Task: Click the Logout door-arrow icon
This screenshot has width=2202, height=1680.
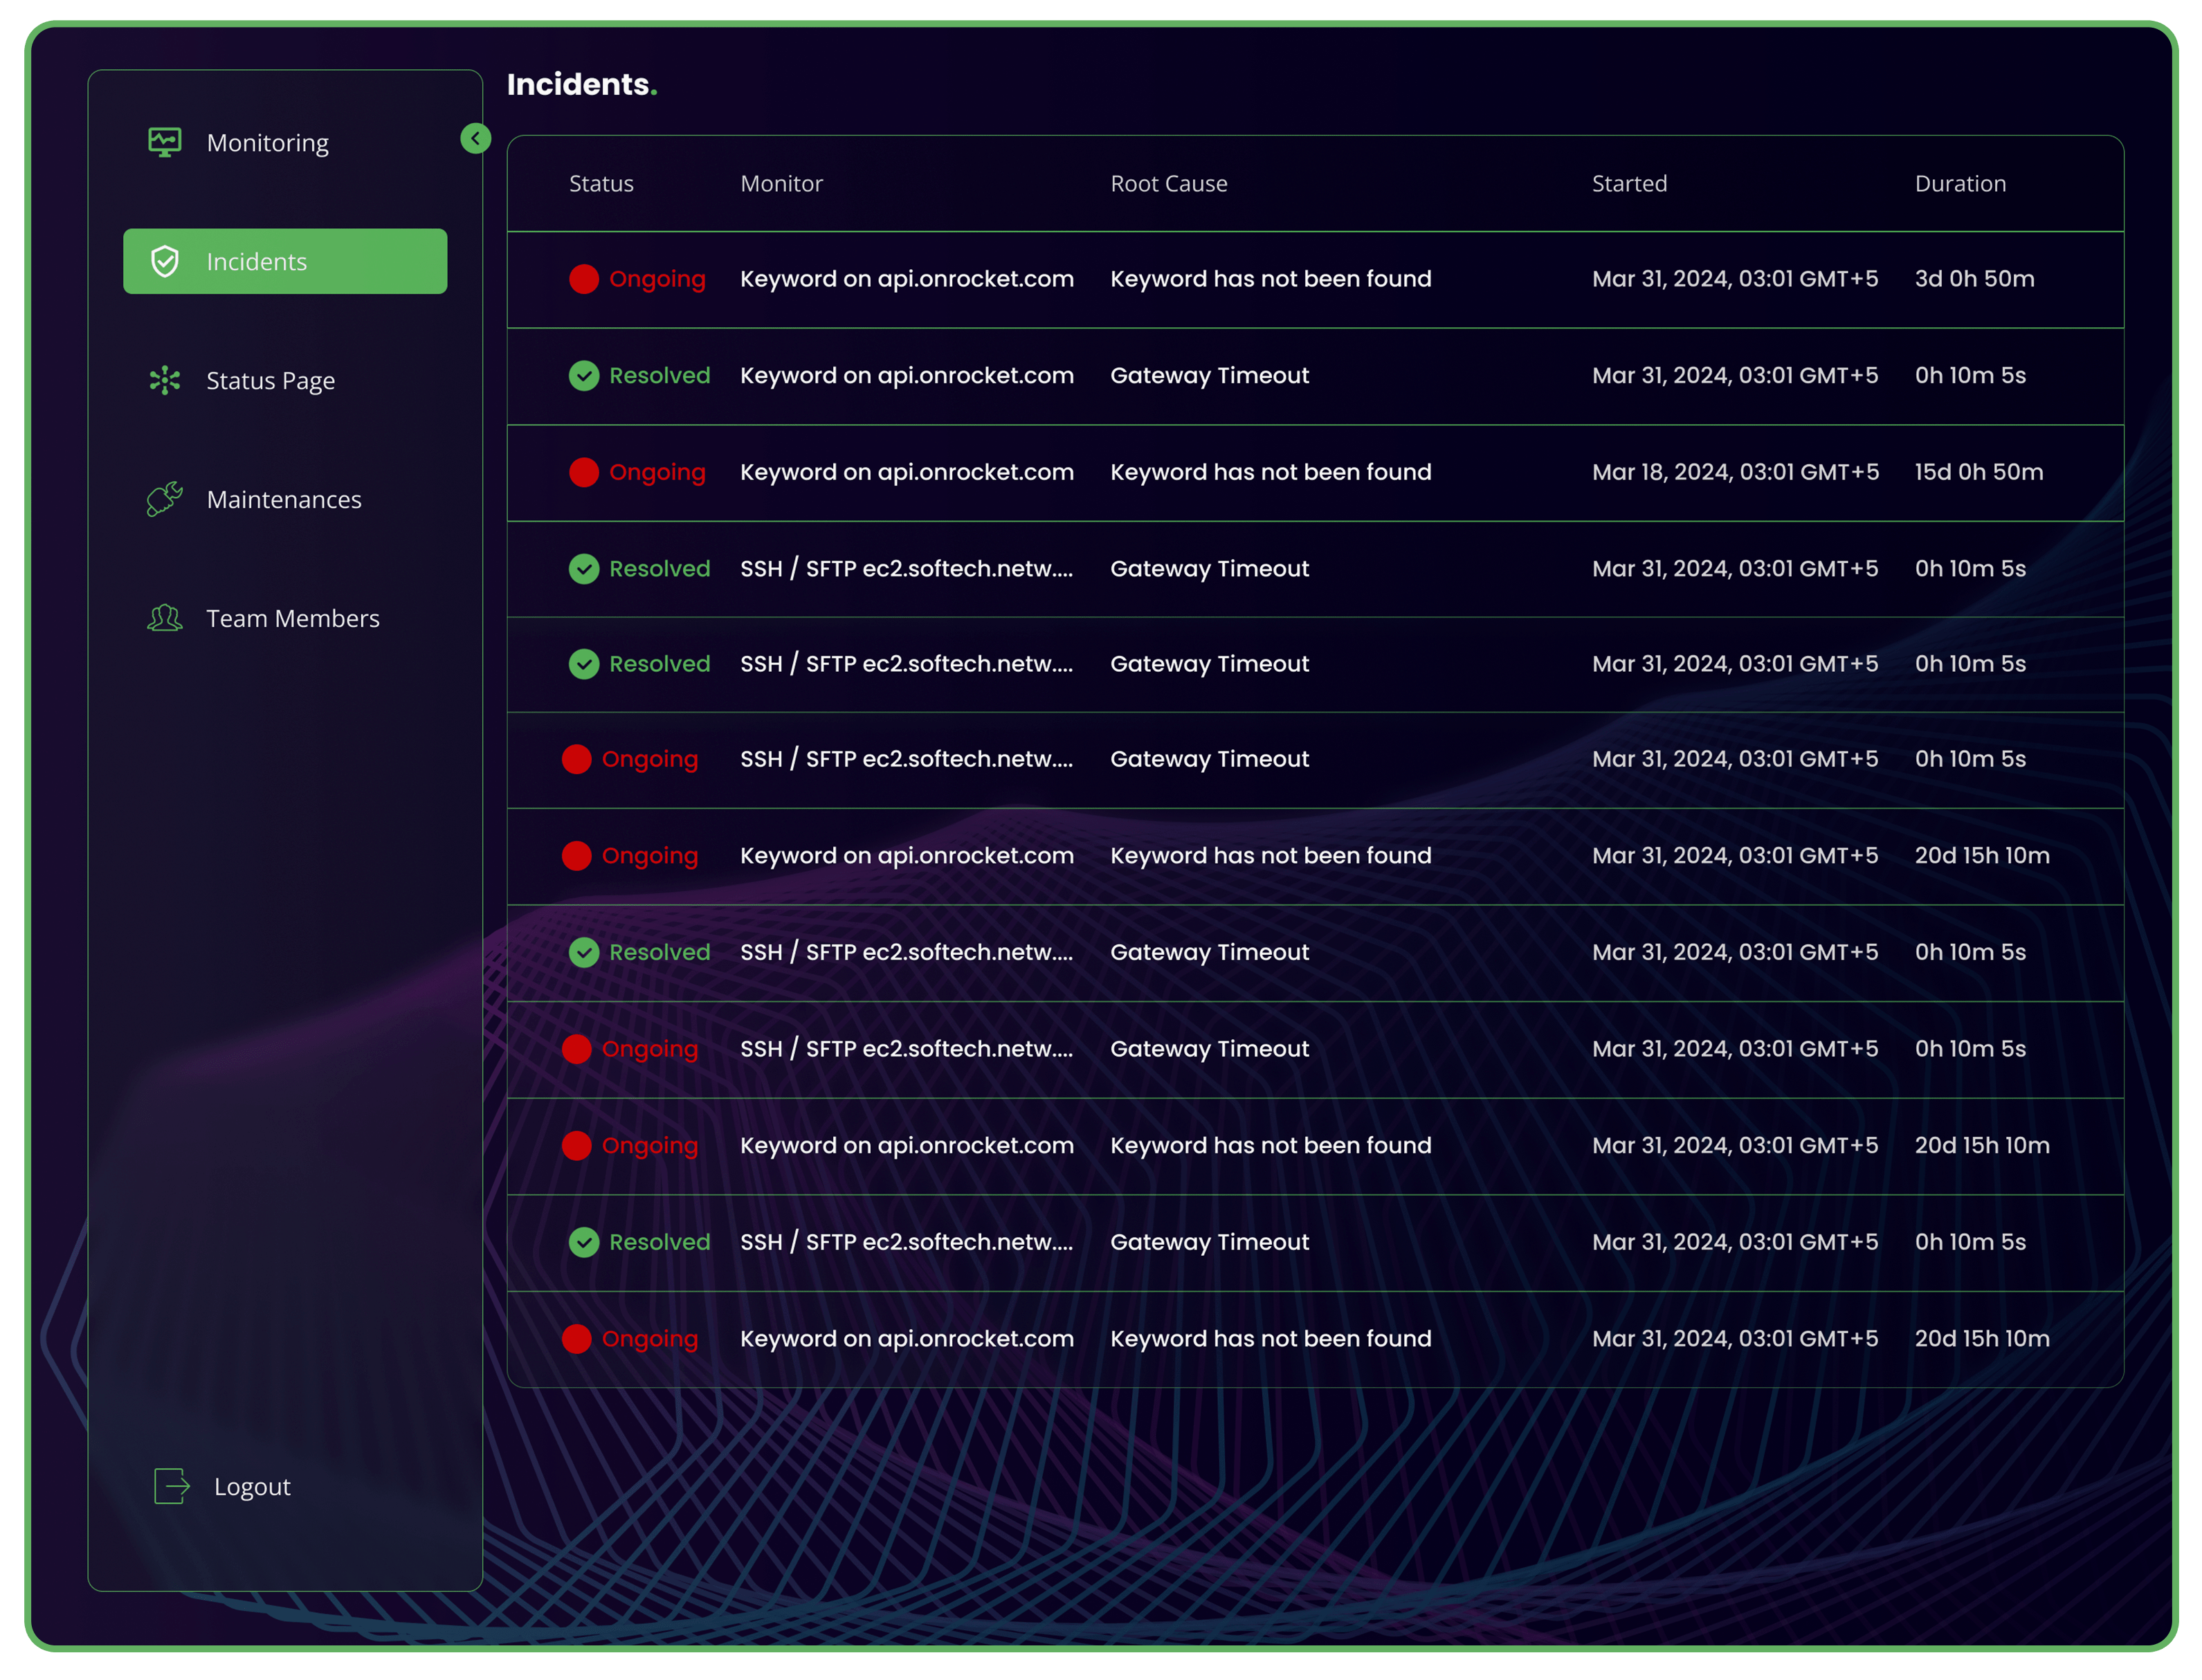Action: click(x=171, y=1486)
